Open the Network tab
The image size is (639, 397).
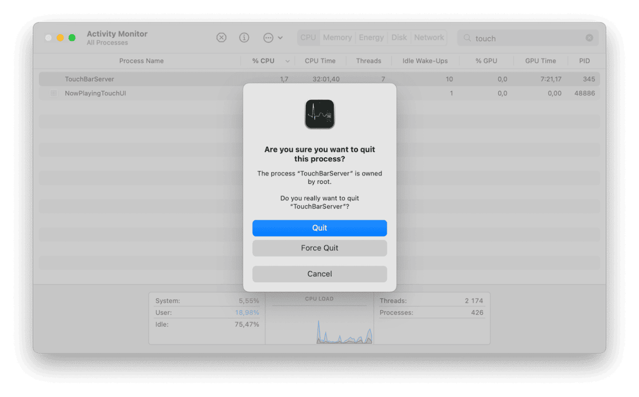(x=429, y=37)
